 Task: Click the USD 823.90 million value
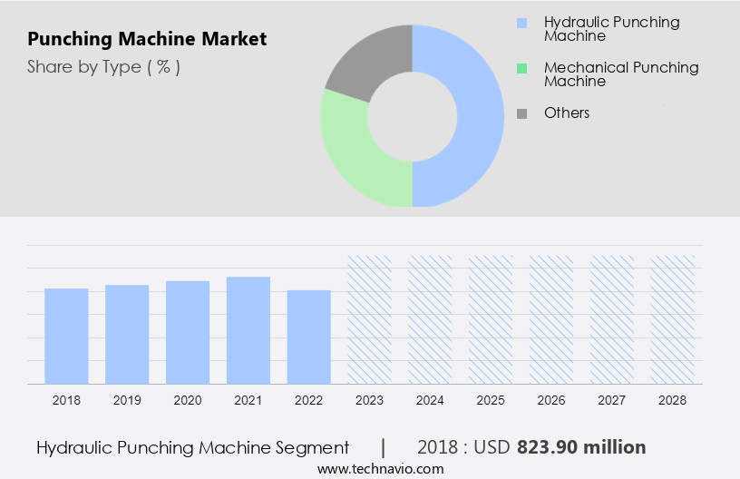pyautogui.click(x=581, y=447)
